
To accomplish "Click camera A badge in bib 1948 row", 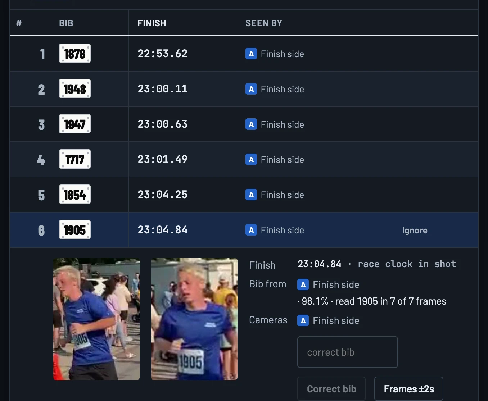I will (251, 89).
